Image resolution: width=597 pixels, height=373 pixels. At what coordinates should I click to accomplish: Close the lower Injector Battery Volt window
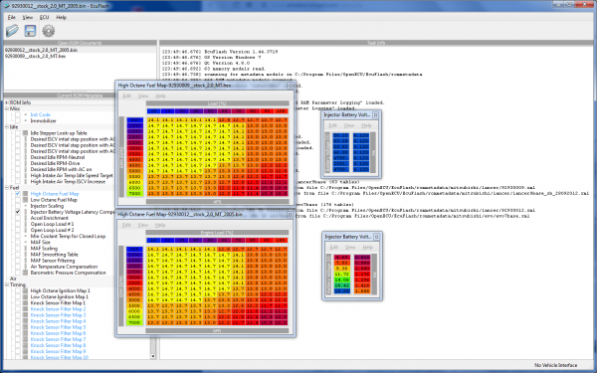click(x=376, y=237)
